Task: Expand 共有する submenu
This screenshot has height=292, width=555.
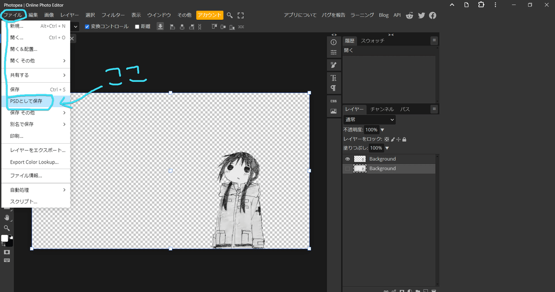Action: (36, 75)
